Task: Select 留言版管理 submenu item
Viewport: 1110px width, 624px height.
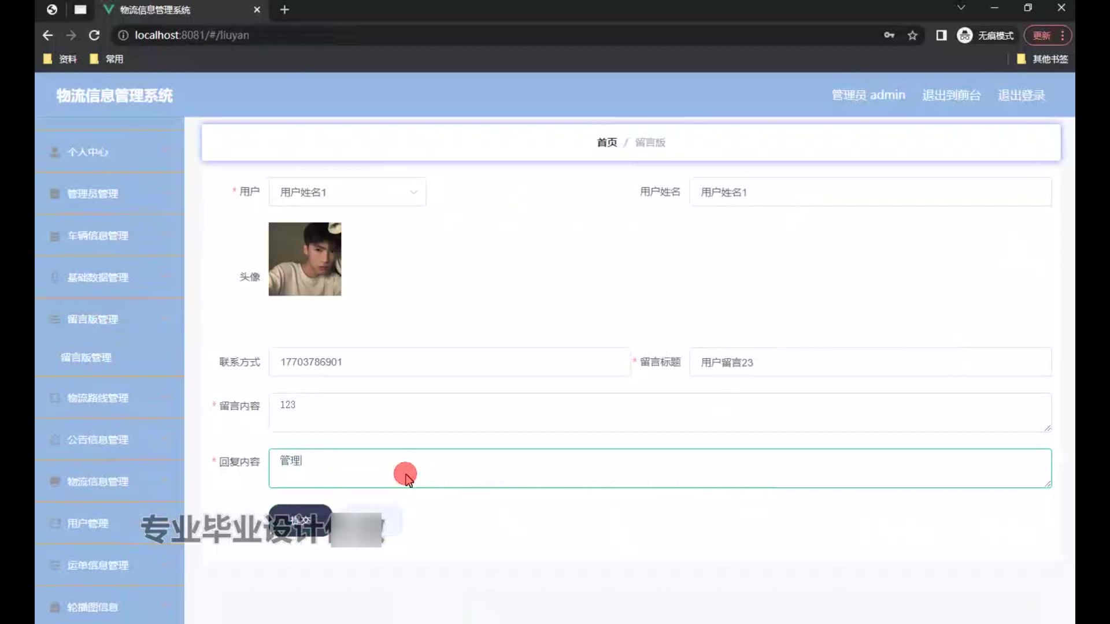Action: pyautogui.click(x=86, y=358)
